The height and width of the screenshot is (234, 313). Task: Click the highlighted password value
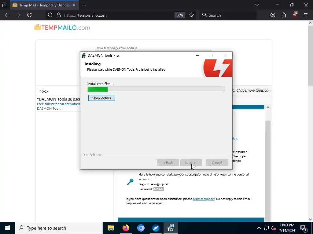(x=159, y=189)
